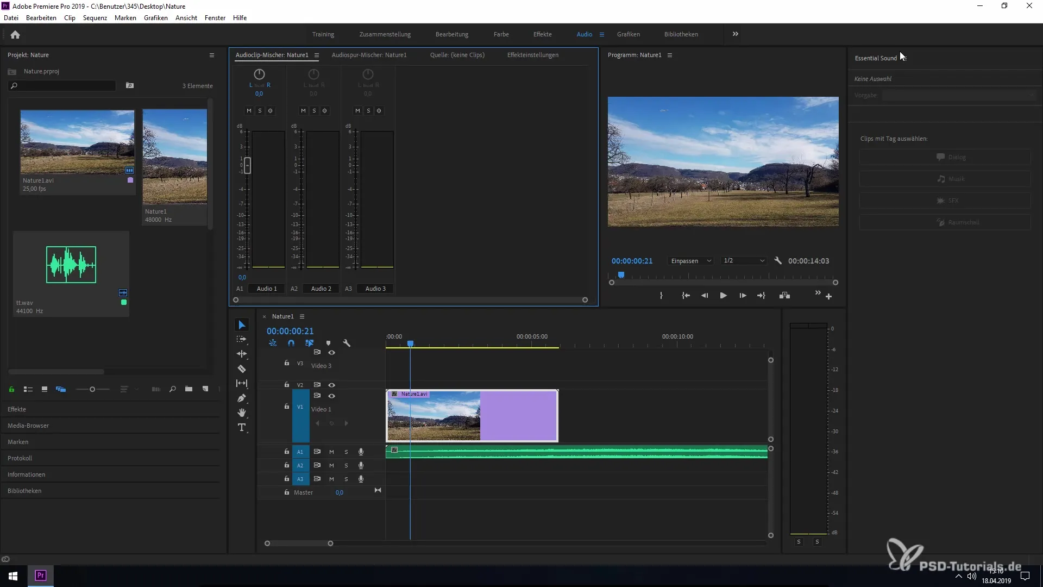Play the program monitor
Image resolution: width=1043 pixels, height=587 pixels.
pos(723,296)
